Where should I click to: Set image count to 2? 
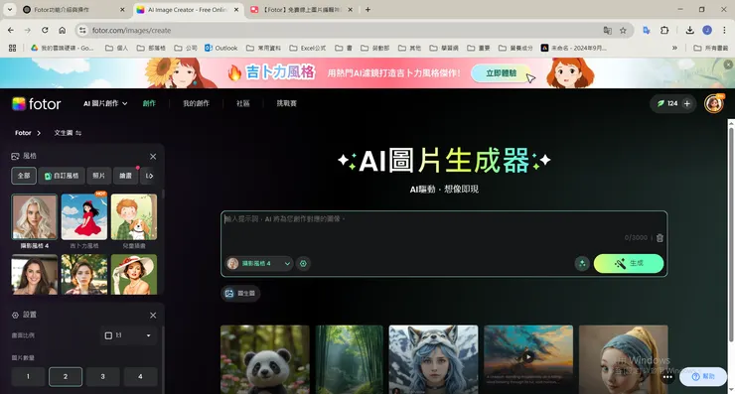tap(66, 377)
